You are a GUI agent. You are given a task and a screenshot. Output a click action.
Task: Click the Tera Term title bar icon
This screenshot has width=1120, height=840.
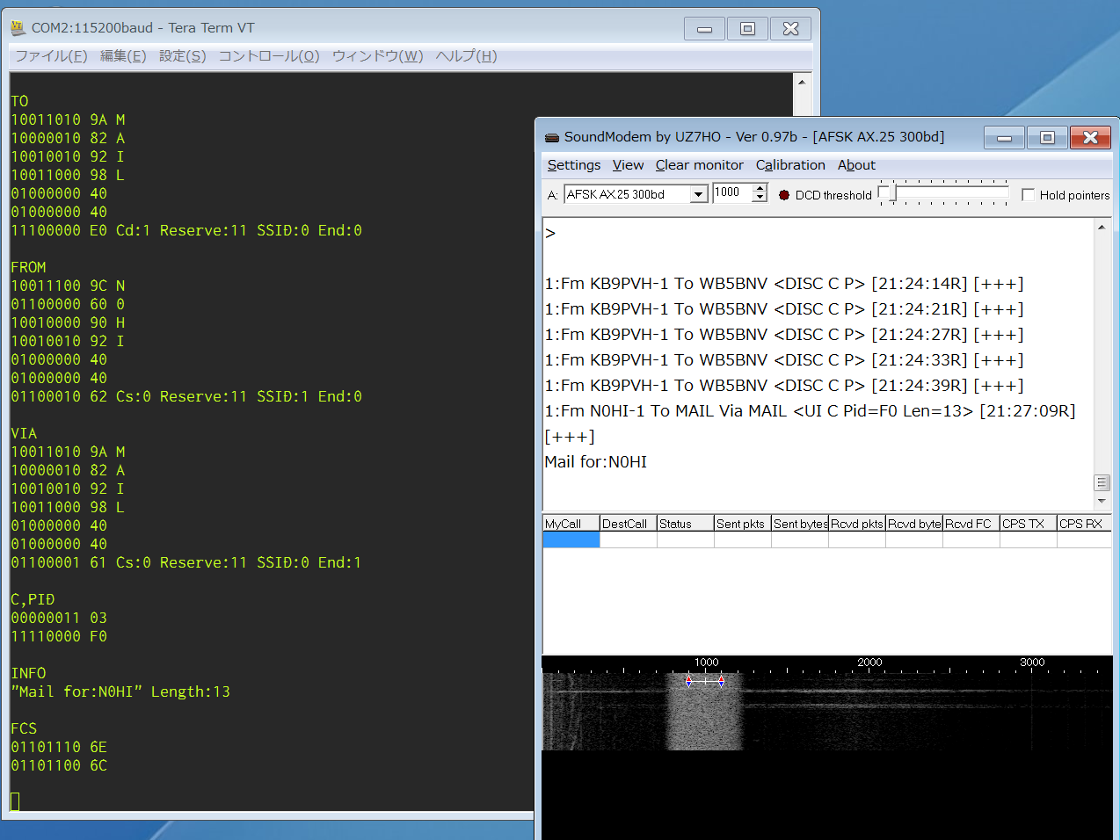(x=18, y=28)
